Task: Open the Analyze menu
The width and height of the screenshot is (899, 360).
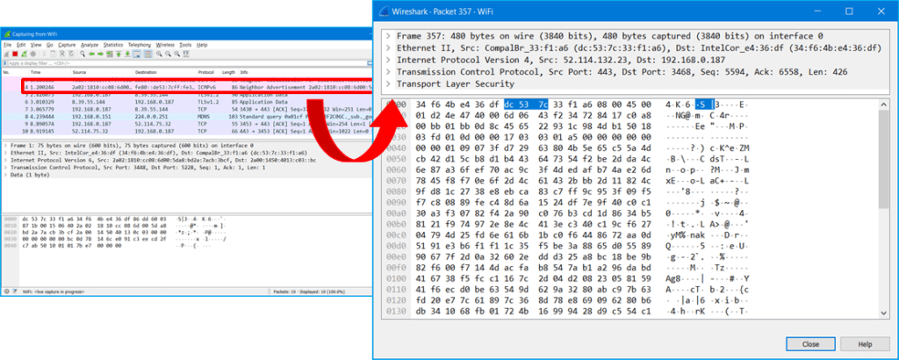Action: click(x=90, y=45)
